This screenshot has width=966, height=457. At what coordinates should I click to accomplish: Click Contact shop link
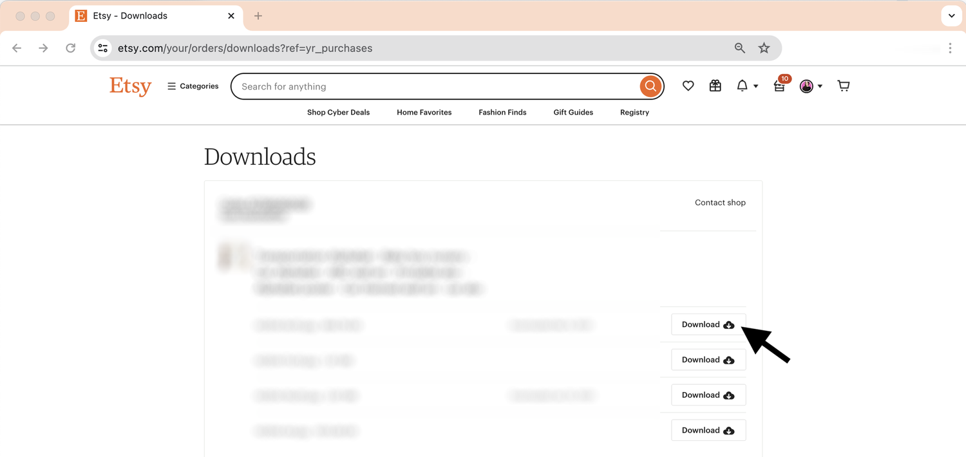point(720,203)
